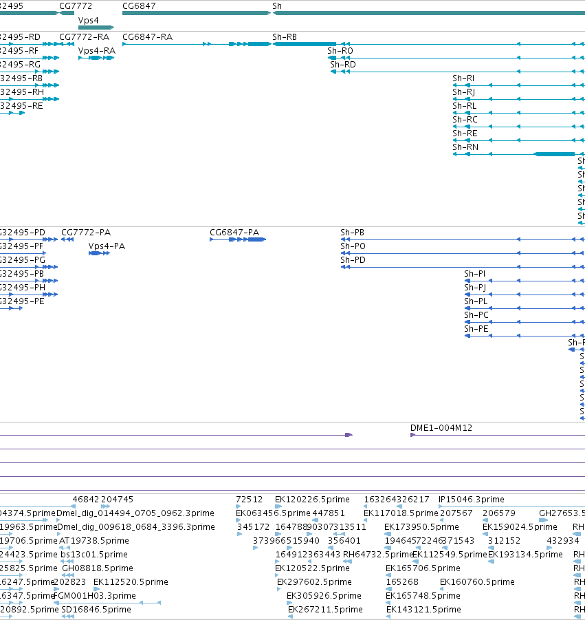Click EST label EK297602.5prime
The image size is (585, 620).
pos(314,582)
